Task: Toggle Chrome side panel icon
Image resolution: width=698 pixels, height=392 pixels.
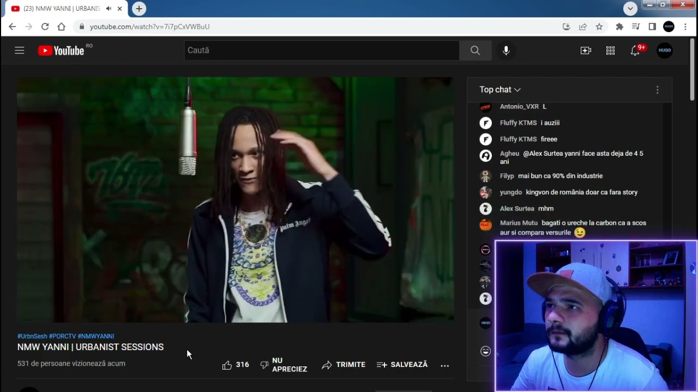Action: click(x=652, y=27)
